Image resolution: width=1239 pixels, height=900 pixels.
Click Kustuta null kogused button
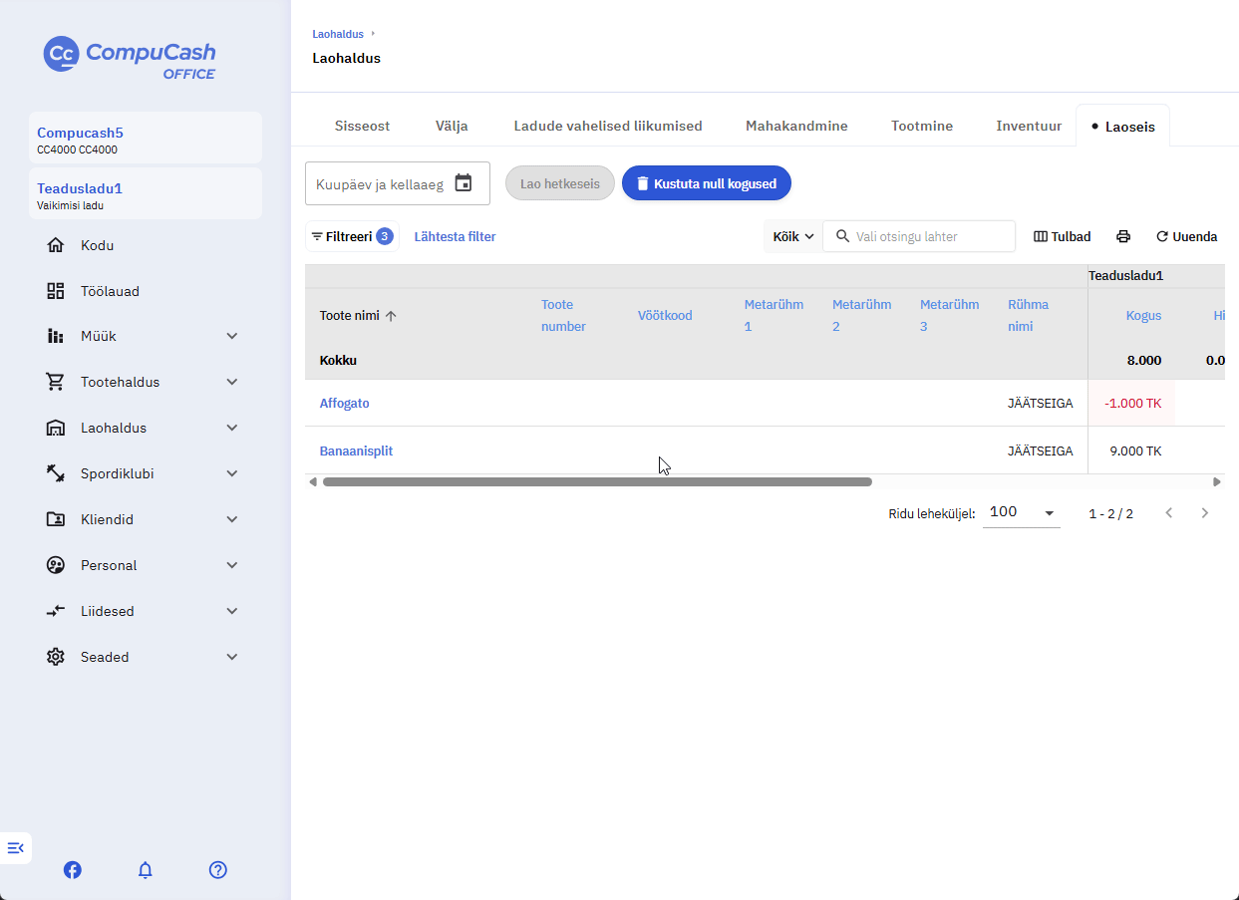707,183
